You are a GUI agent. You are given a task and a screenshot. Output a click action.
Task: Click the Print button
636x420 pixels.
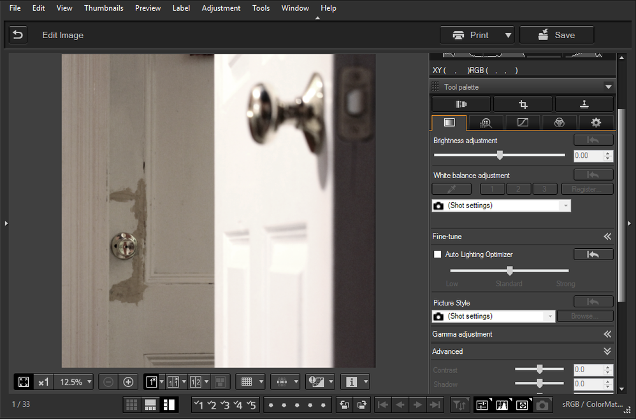click(x=471, y=35)
